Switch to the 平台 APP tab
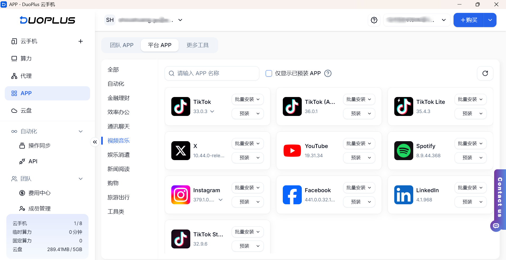This screenshot has height=260, width=506. (160, 45)
